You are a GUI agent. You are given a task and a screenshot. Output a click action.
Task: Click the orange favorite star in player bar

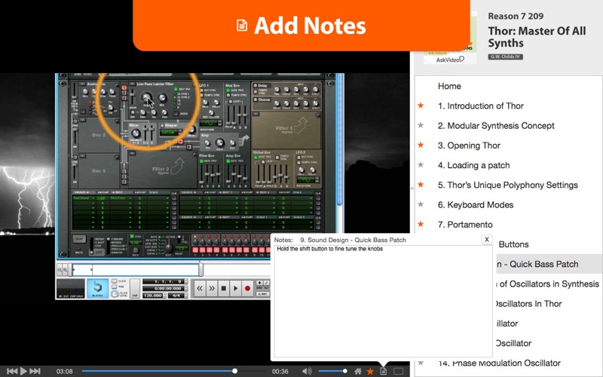tap(370, 371)
